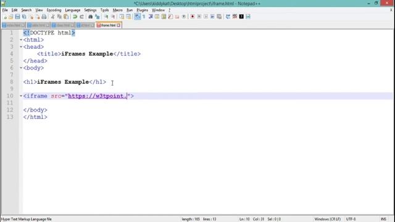Click the Hyper Text Markup Language file label
This screenshot has width=395, height=222.
coord(26,220)
